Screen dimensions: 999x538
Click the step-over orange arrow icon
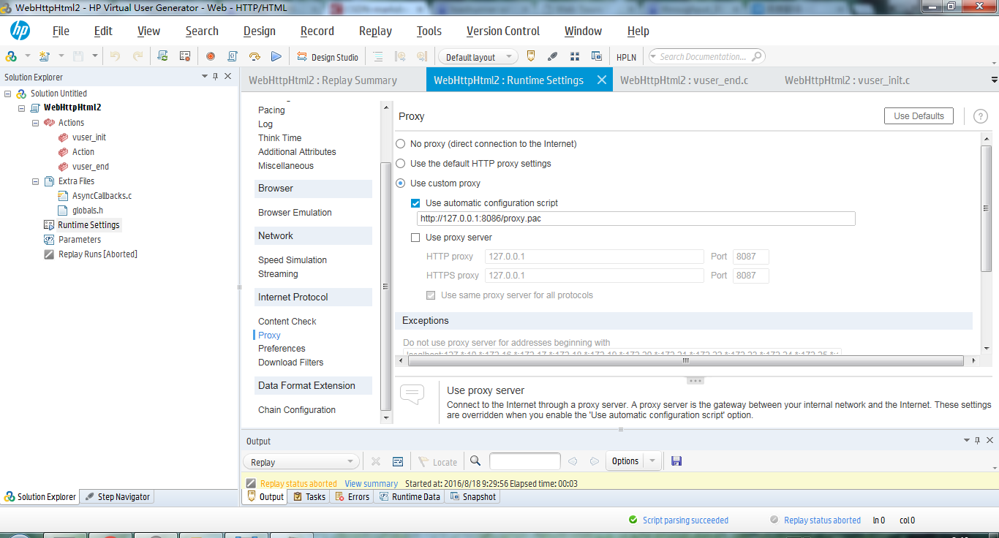pyautogui.click(x=255, y=56)
